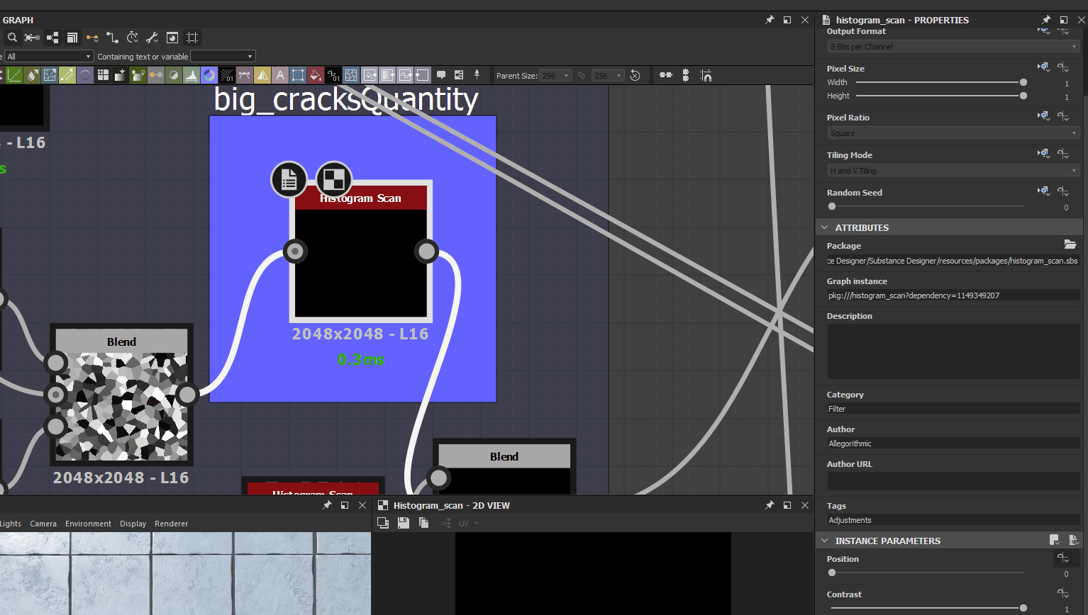Viewport: 1088px width, 615px height.
Task: Pin the PROPERTIES panel
Action: pos(1045,20)
